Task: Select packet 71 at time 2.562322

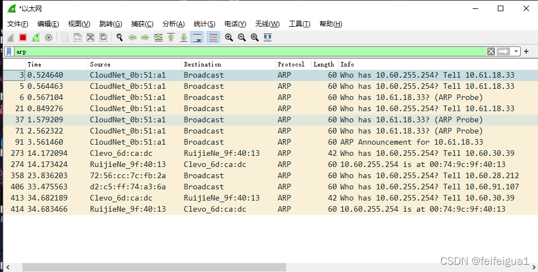Action: coord(271,131)
